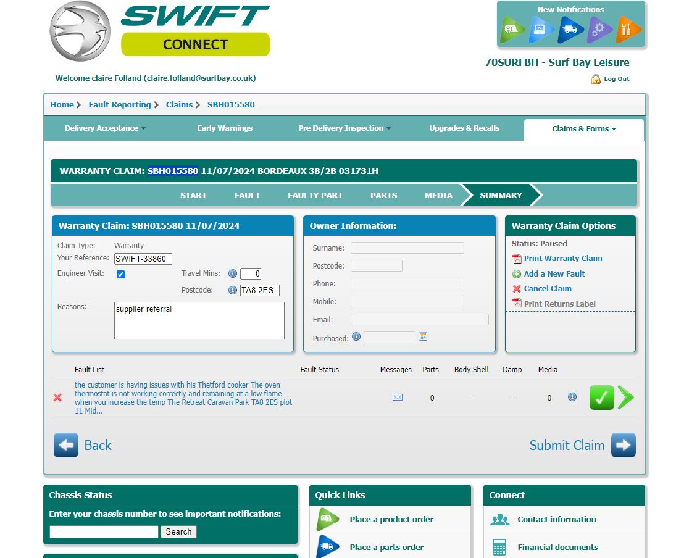Click the Print Warranty Claim link
This screenshot has height=558, width=697.
(563, 259)
